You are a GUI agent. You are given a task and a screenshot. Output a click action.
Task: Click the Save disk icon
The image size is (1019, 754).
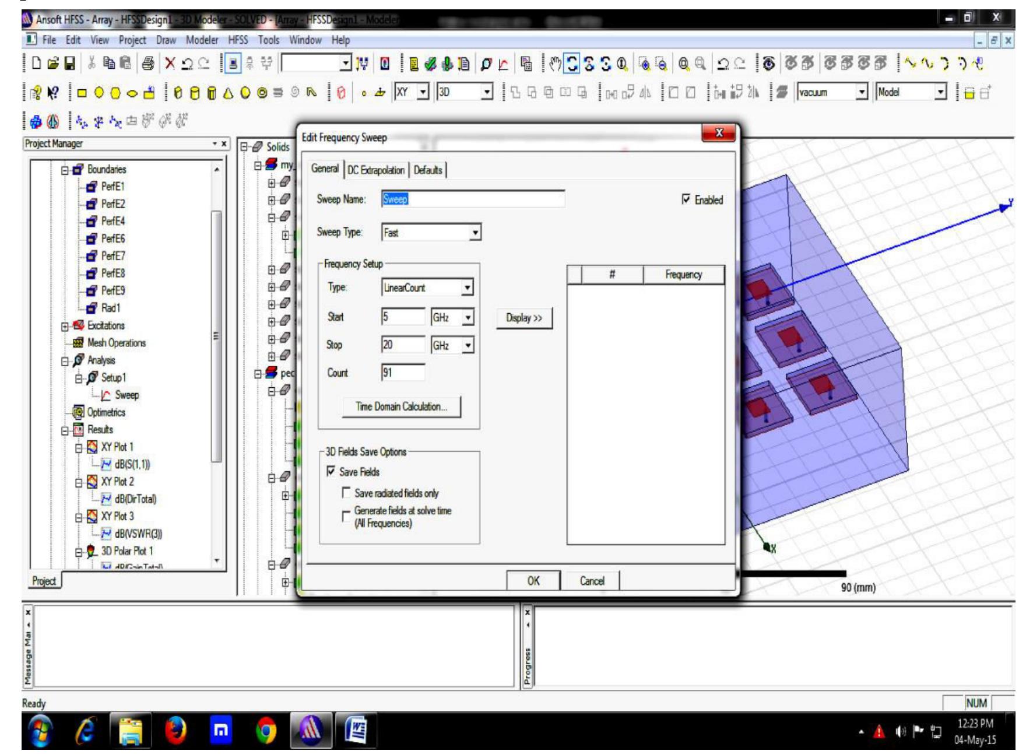pyautogui.click(x=69, y=64)
